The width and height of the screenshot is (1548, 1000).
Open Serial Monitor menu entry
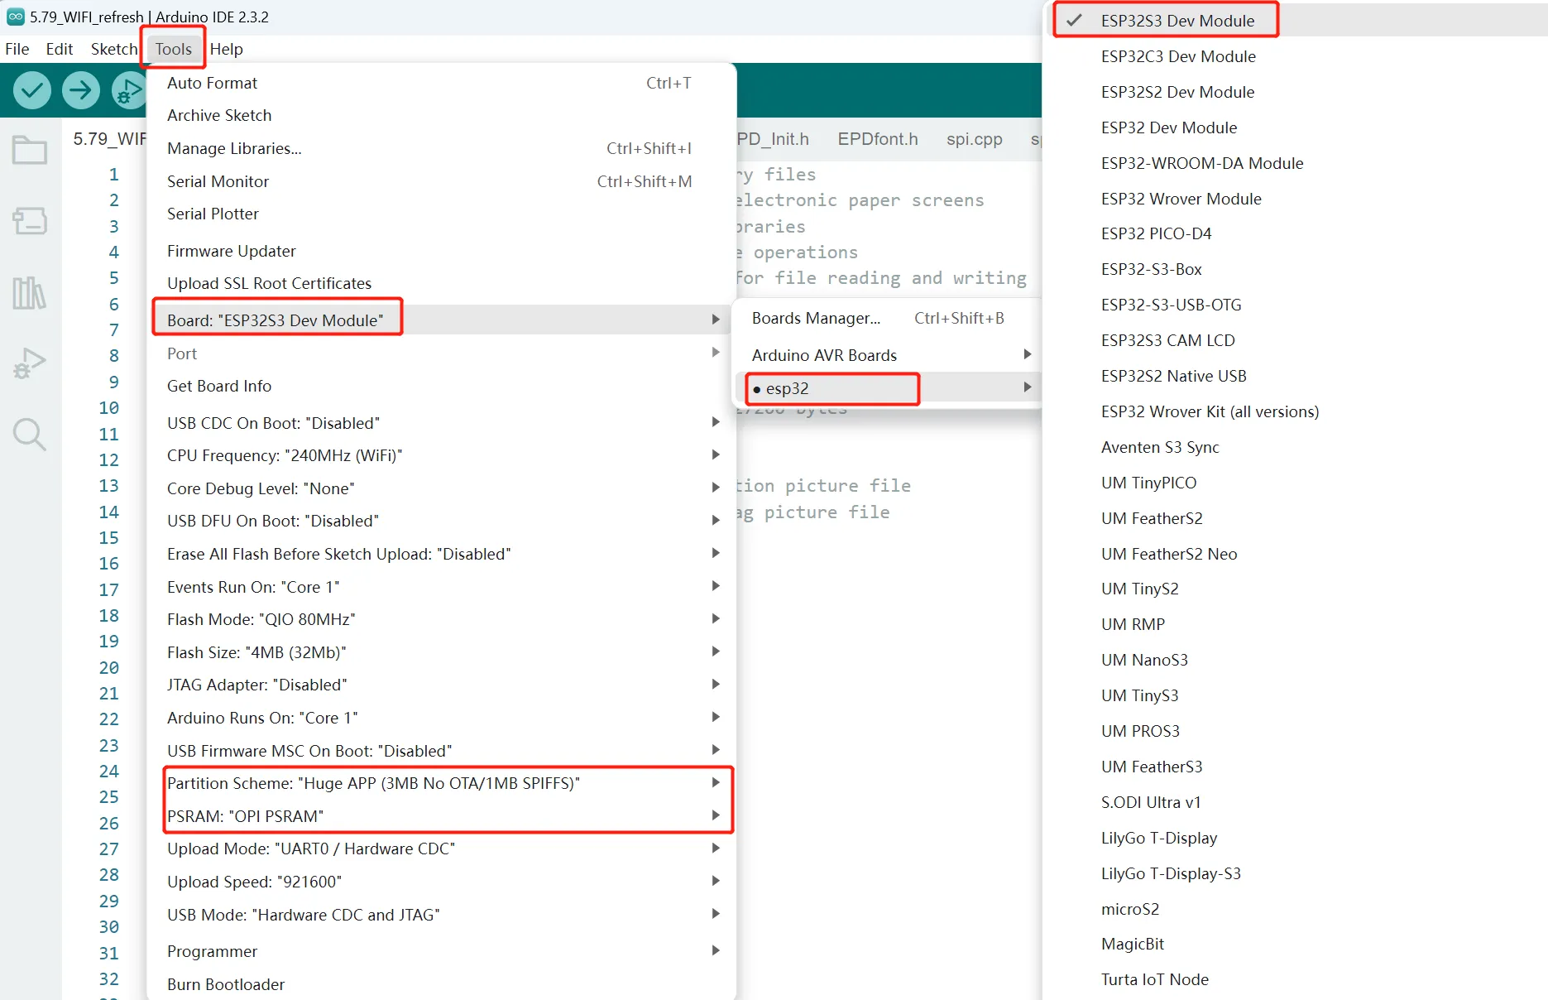(441, 181)
